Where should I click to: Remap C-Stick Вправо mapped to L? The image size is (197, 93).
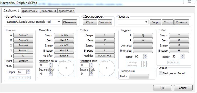[105, 51]
